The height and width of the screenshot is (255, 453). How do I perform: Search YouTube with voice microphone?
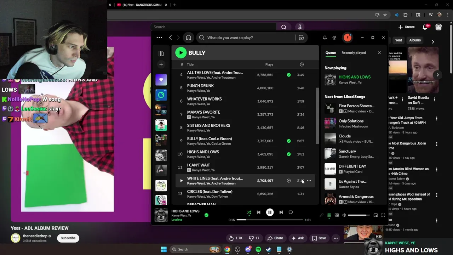click(x=300, y=27)
